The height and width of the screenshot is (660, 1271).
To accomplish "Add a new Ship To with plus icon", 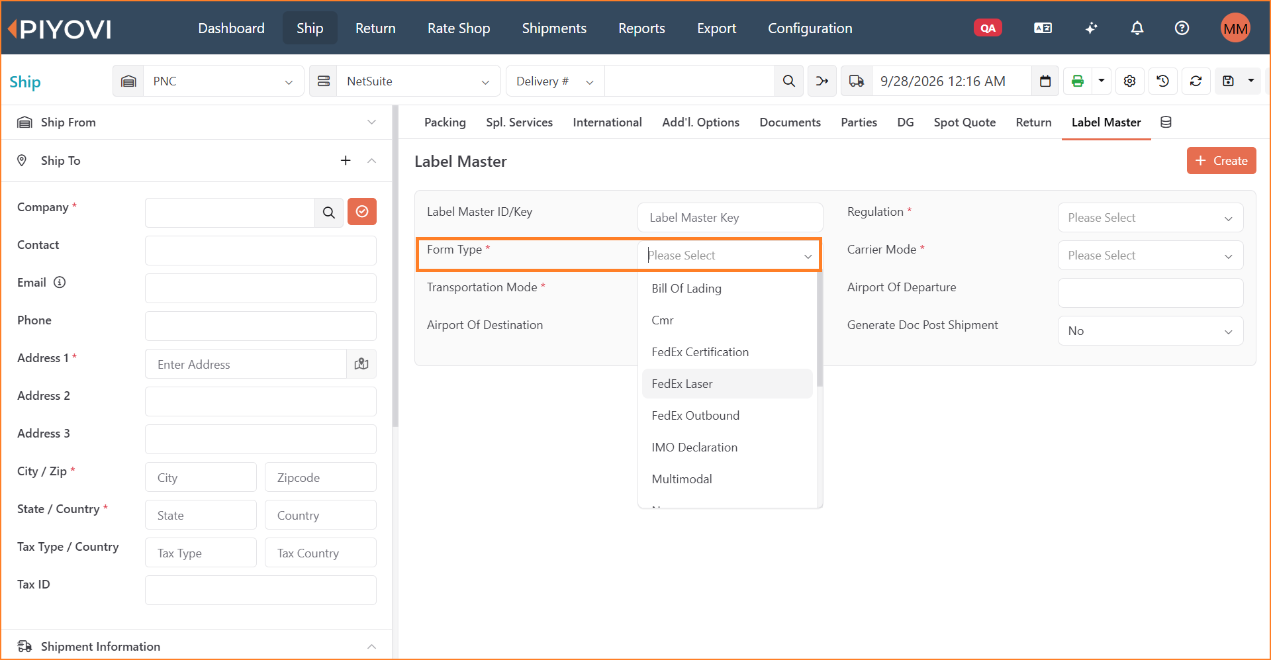I will (x=346, y=160).
